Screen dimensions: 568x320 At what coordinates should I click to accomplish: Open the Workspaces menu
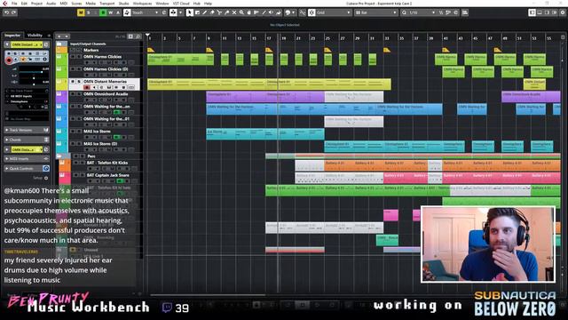tap(142, 4)
